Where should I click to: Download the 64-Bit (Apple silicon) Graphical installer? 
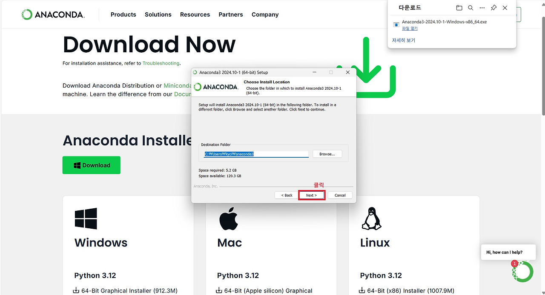coord(264,291)
